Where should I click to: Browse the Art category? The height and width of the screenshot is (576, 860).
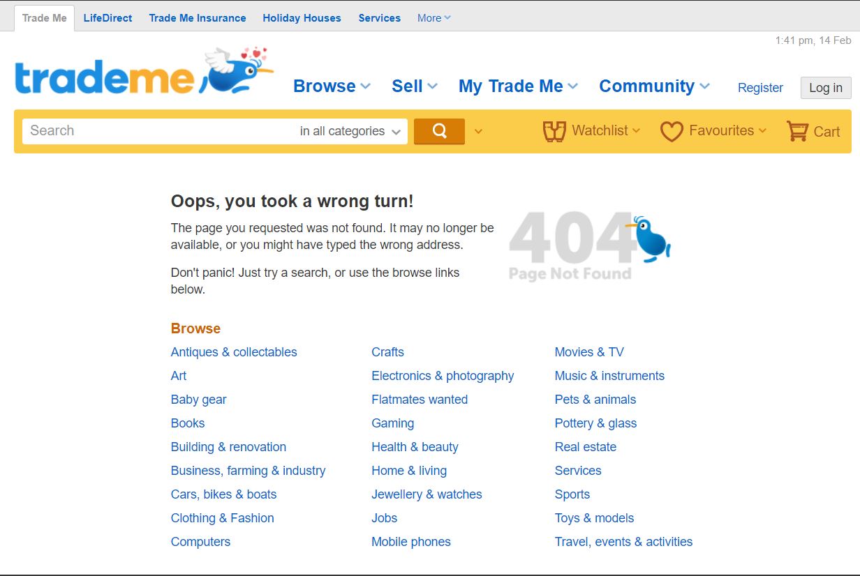pyautogui.click(x=179, y=376)
